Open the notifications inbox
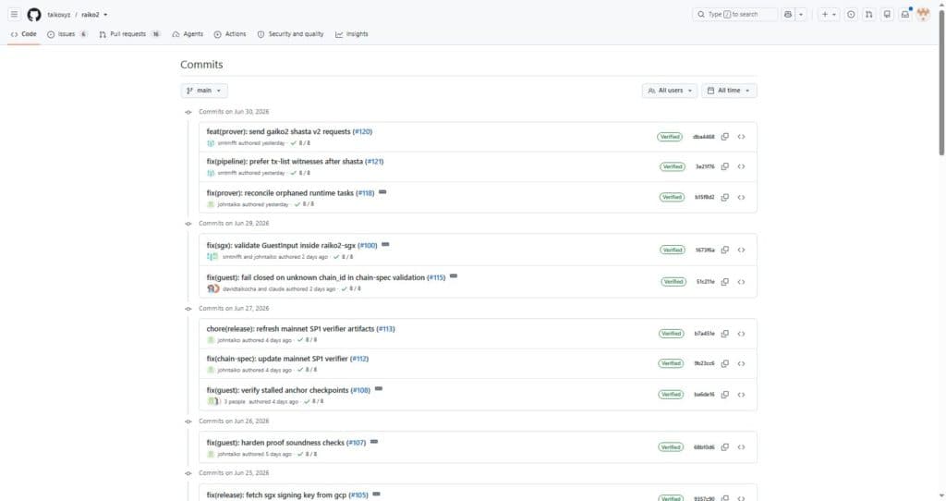946x501 pixels. (905, 14)
